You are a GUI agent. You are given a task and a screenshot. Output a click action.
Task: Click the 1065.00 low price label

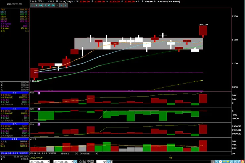click(x=35, y=81)
